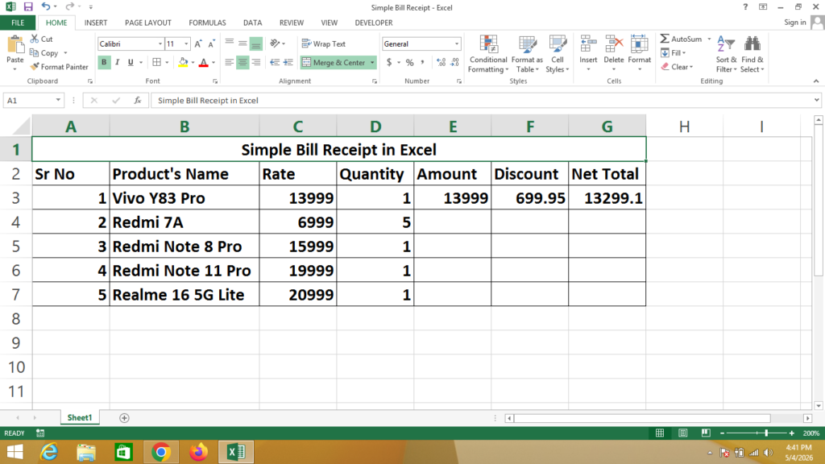Click the Clear button

pyautogui.click(x=677, y=67)
